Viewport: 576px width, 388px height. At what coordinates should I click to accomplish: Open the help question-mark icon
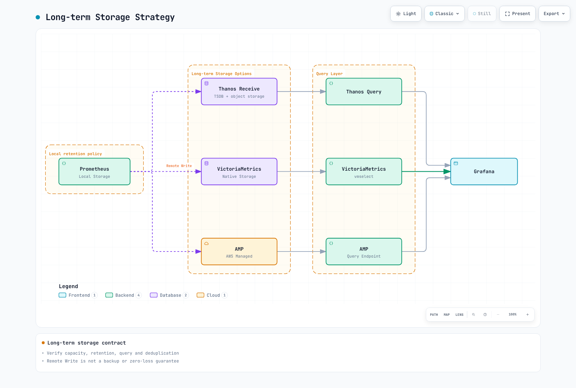click(x=485, y=315)
